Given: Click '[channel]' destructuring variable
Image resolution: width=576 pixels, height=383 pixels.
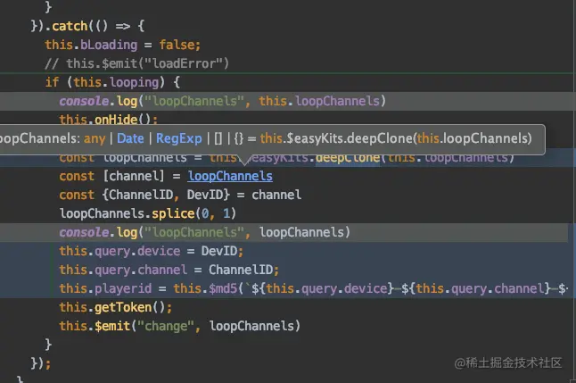Looking at the screenshot, I should click(x=134, y=176).
